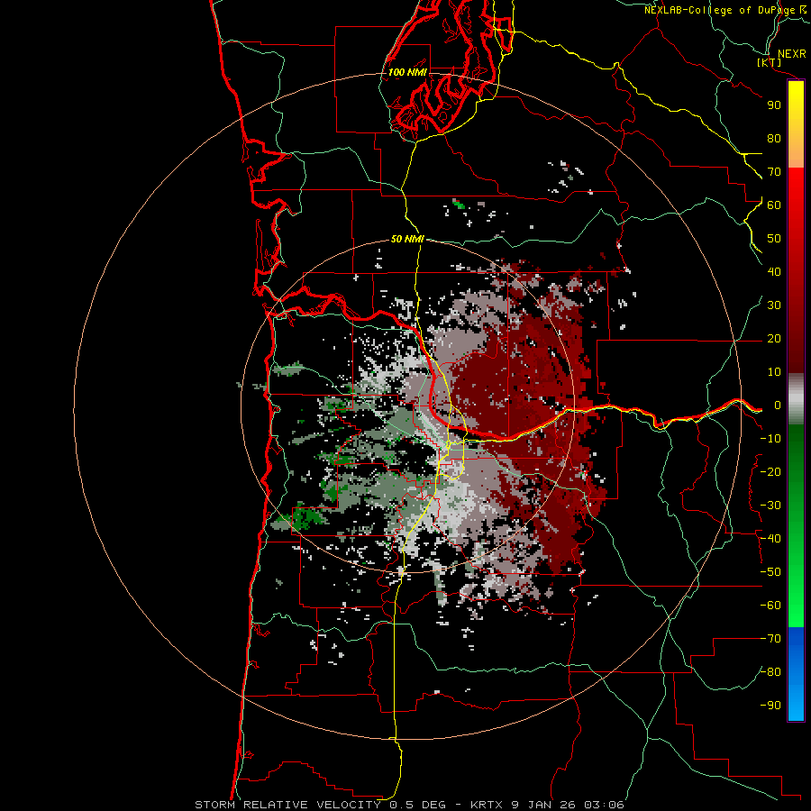The image size is (811, 811).
Task: Click the NEXR label above the color bar
Action: 792,54
